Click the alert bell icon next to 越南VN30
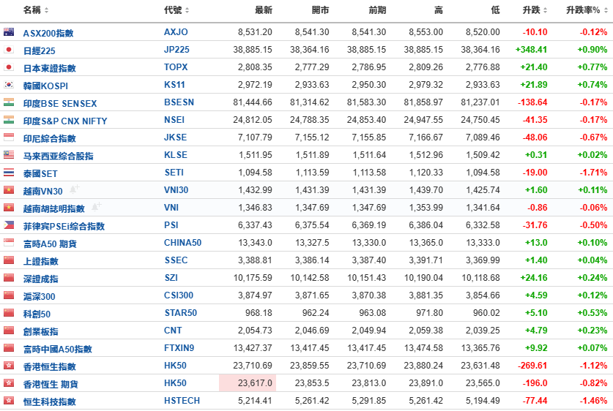This screenshot has height=411, width=613. coord(74,189)
